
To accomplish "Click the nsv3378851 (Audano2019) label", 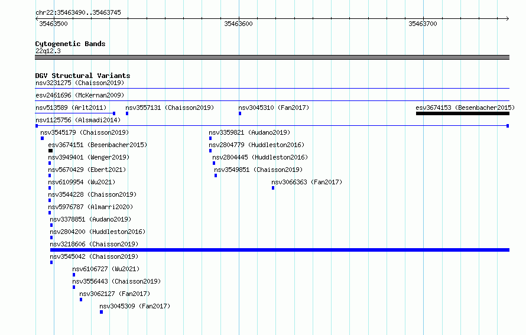I will (90, 219).
